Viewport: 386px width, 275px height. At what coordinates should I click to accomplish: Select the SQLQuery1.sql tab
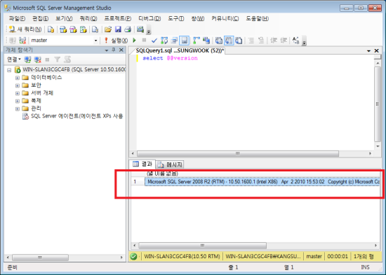click(x=180, y=50)
